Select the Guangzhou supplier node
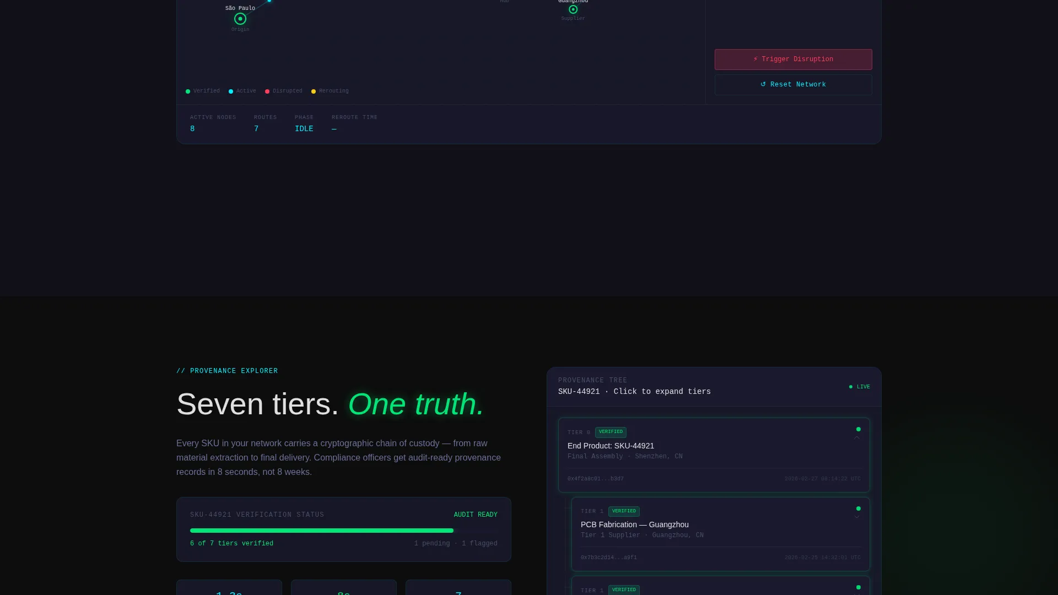This screenshot has height=595, width=1058. pyautogui.click(x=573, y=9)
